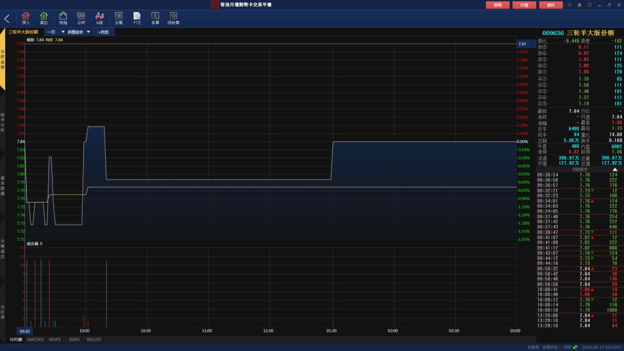Image resolution: width=624 pixels, height=351 pixels.
Task: Click the 成交量 0 volume label
Action: [x=34, y=244]
